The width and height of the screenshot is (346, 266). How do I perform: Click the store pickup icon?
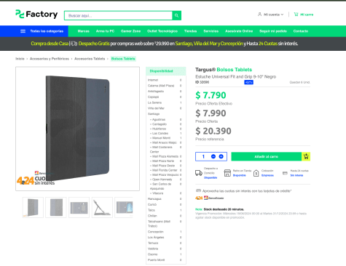pyautogui.click(x=227, y=173)
